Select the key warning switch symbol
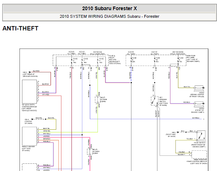 [x=155, y=101]
